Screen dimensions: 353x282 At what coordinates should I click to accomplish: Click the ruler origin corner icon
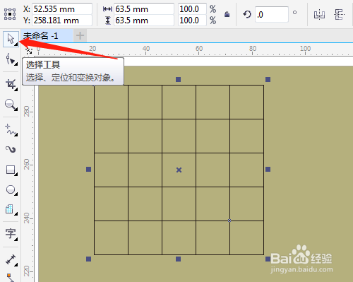[29, 50]
